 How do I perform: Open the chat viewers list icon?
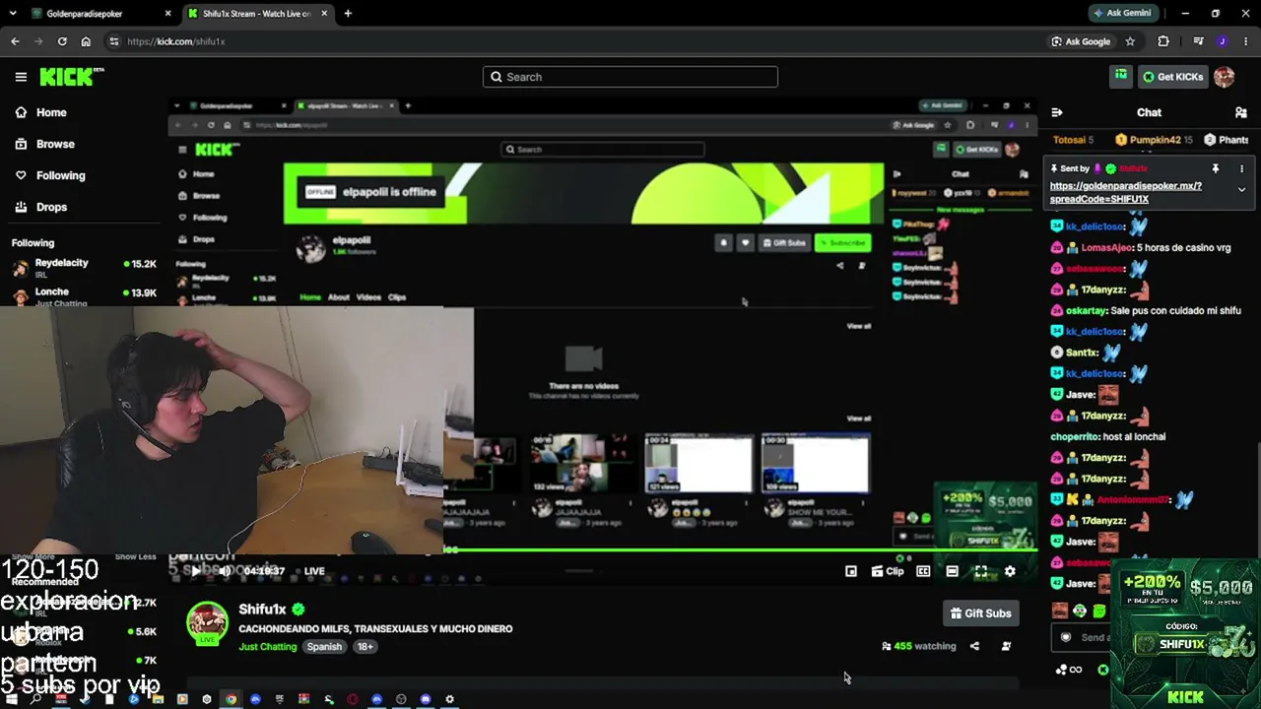click(1240, 112)
